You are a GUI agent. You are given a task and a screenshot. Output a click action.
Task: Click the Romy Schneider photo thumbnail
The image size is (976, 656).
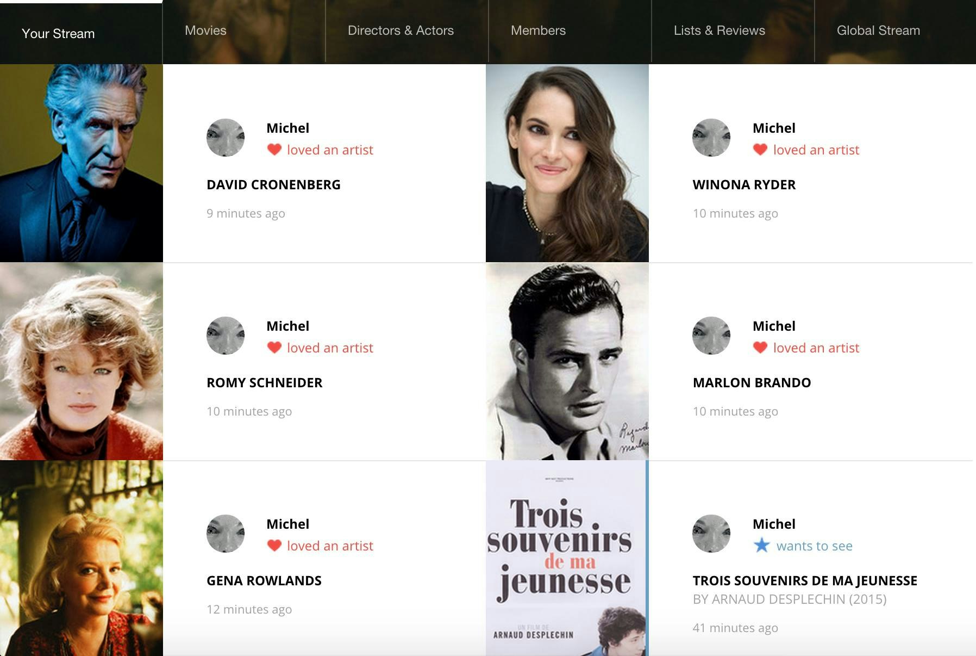pyautogui.click(x=82, y=362)
